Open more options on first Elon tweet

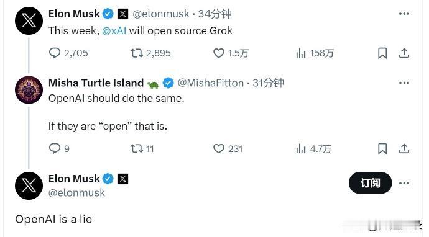404,14
